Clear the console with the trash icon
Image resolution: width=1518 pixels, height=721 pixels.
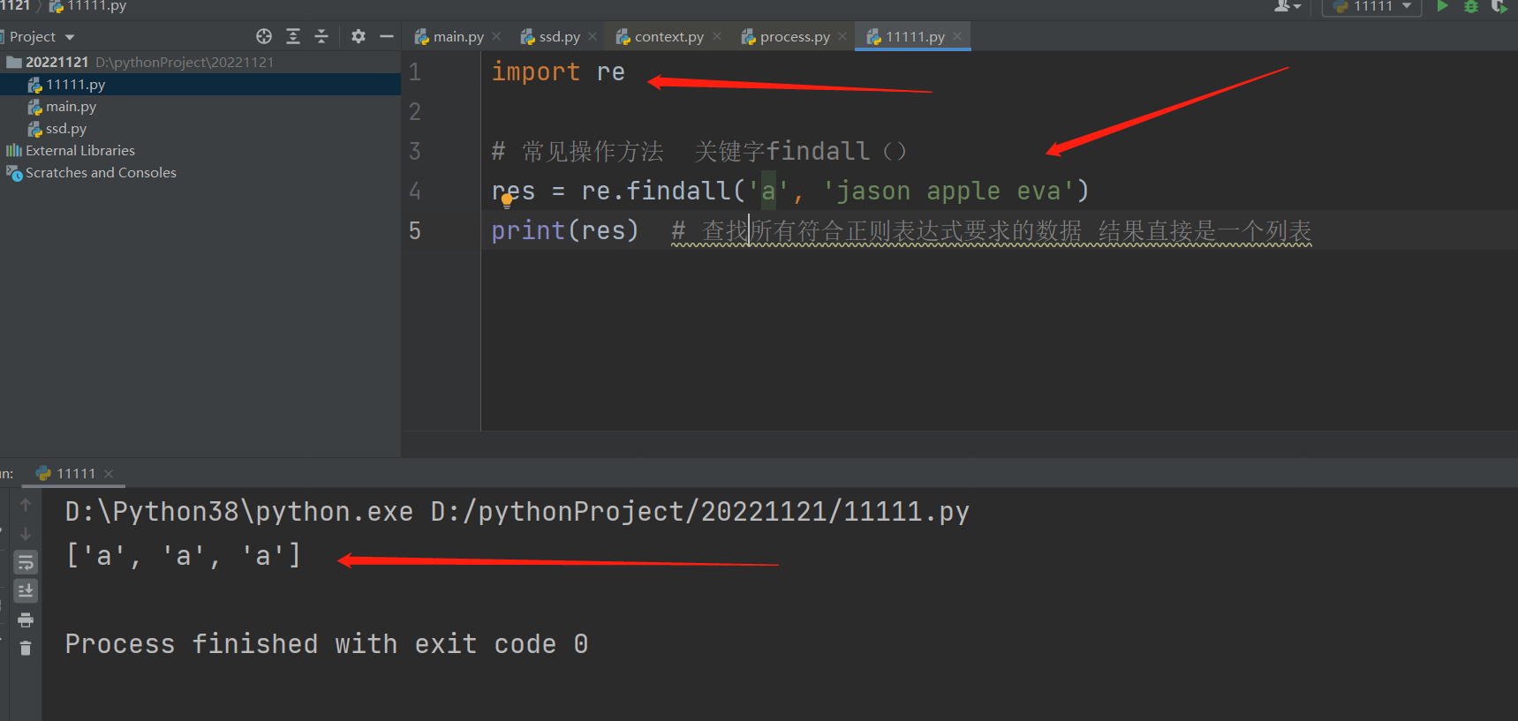(26, 649)
